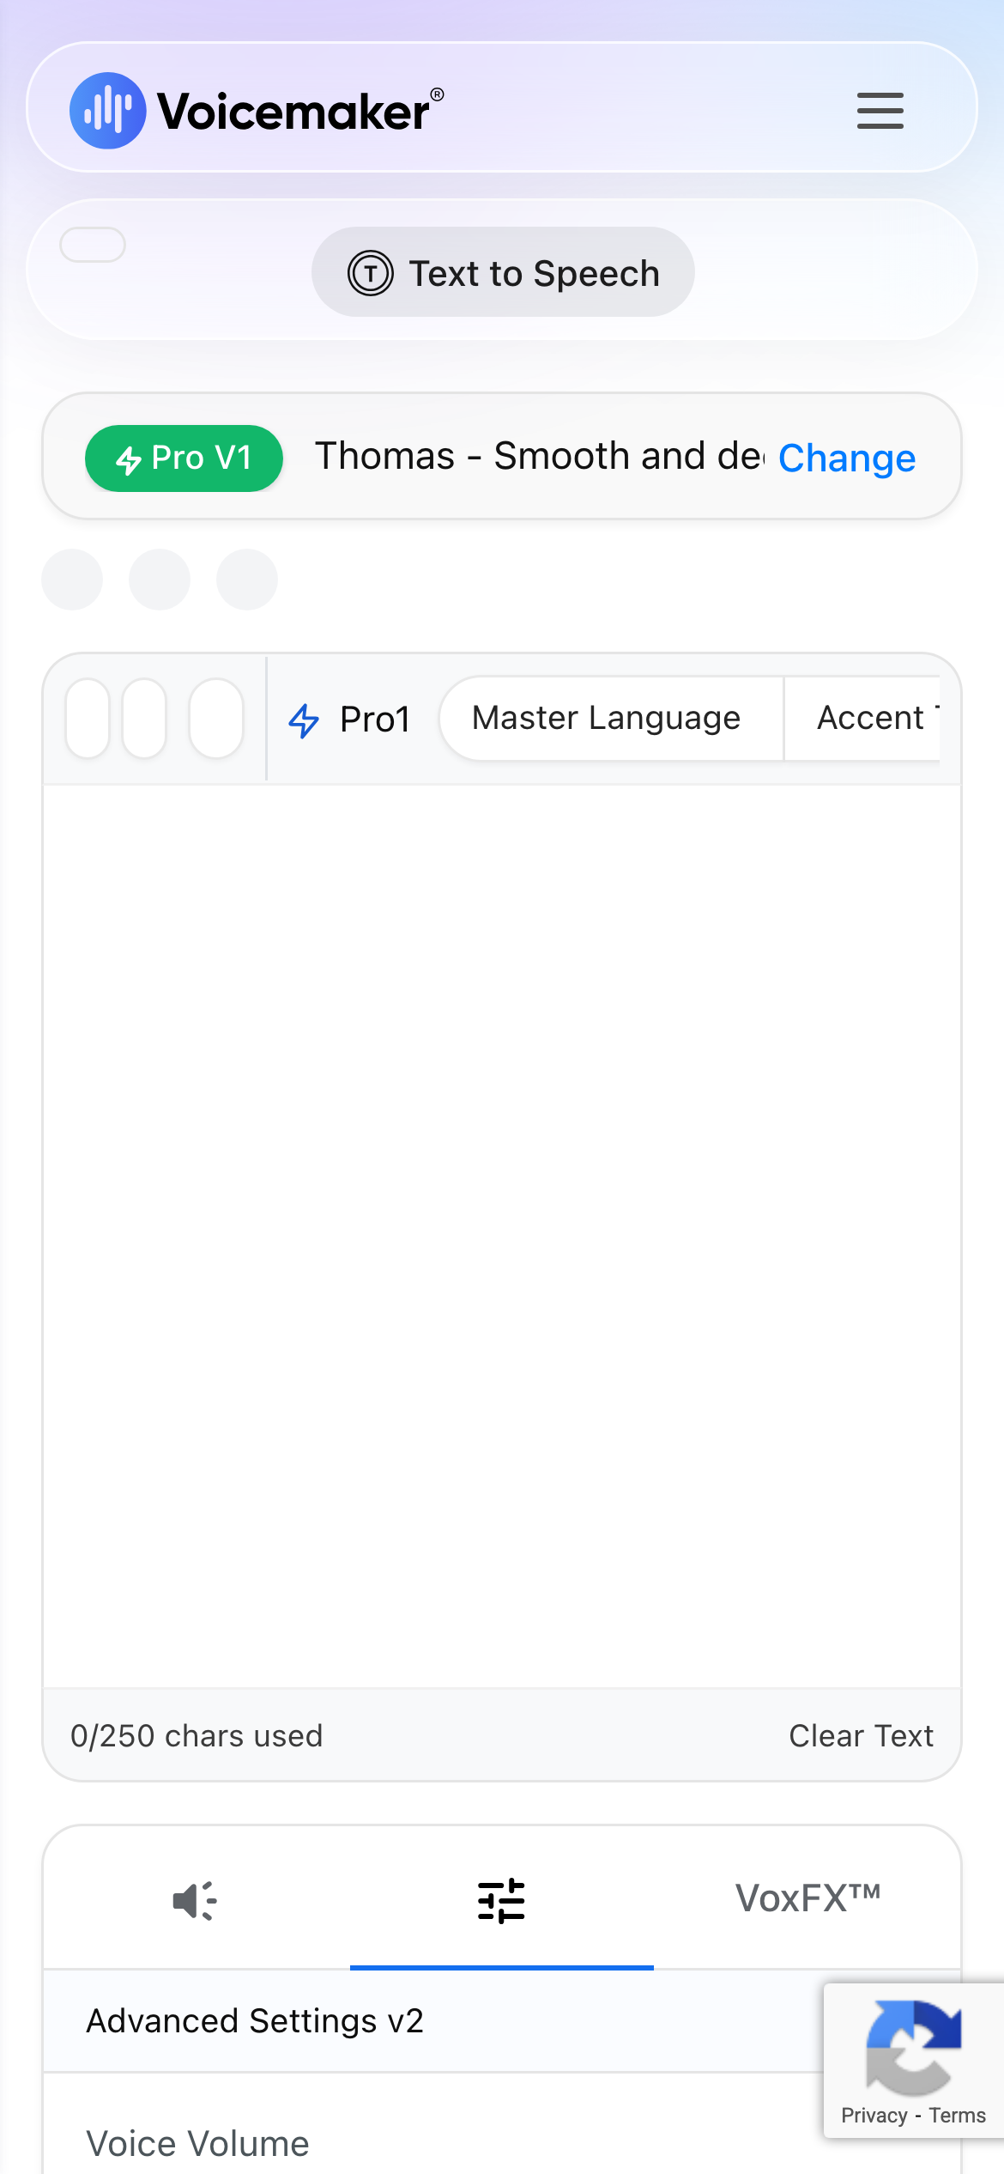The image size is (1004, 2174).
Task: Click the Advanced Settings v2 header
Action: (255, 2021)
